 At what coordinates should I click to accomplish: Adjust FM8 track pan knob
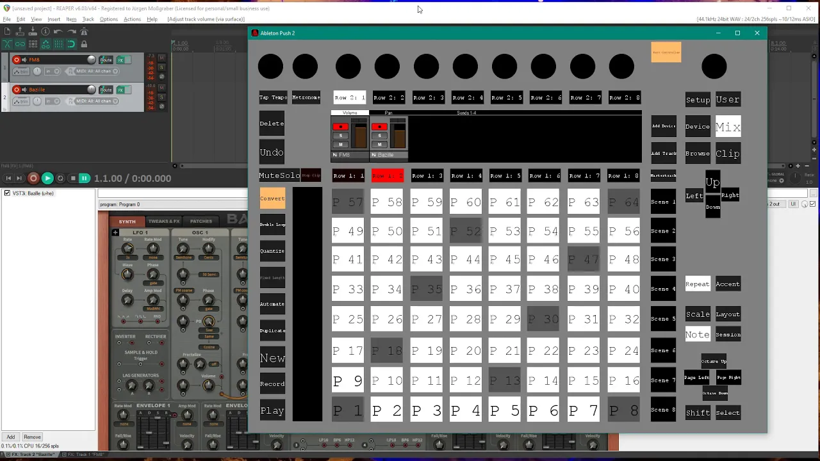pos(37,71)
